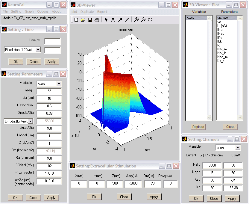Click the Lk reversal potential field -83.38
Screen dimensions: 249x204
233,188
